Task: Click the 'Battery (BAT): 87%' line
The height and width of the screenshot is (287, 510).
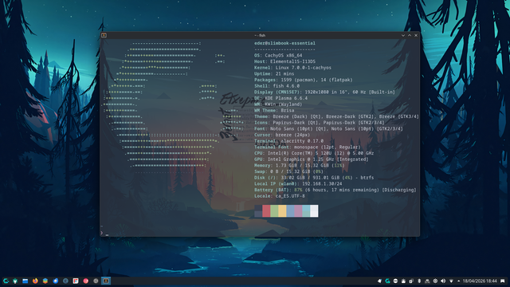Action: coord(335,190)
